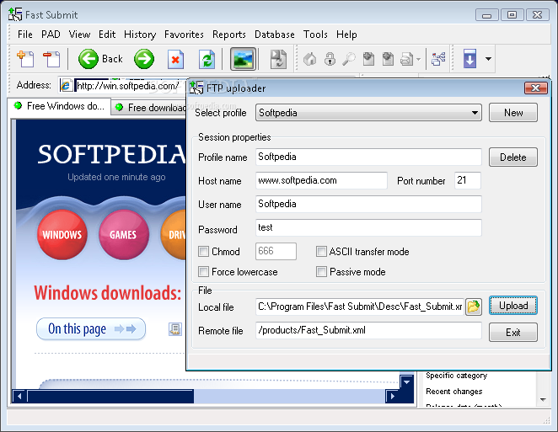The image size is (558, 432).
Task: Click the grayed home icon in toolbar
Action: click(310, 59)
